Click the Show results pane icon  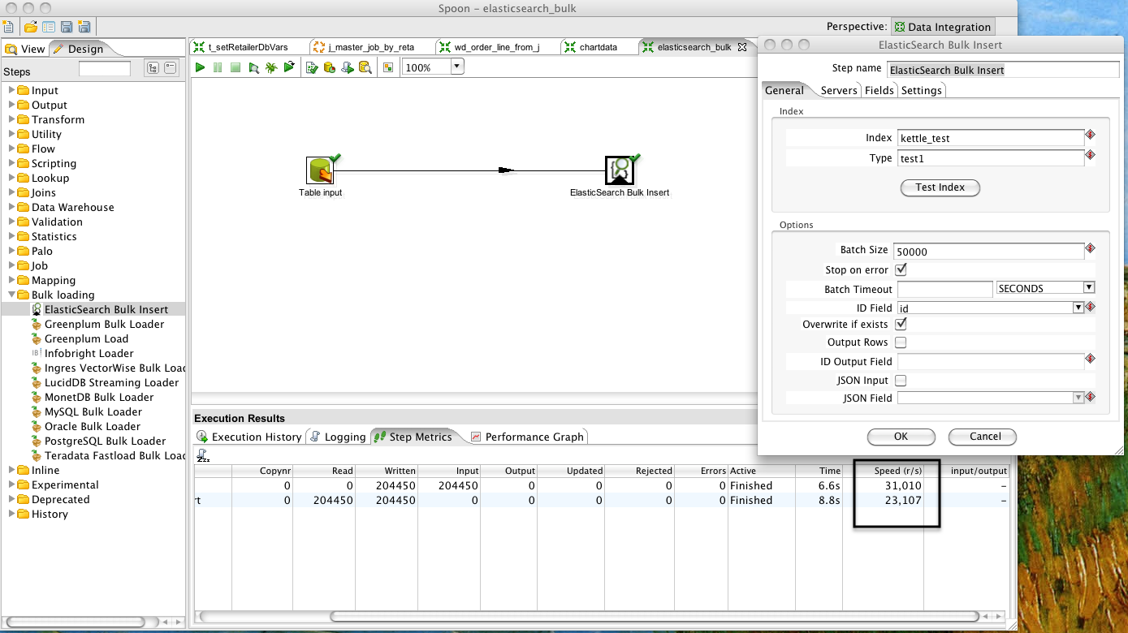388,67
